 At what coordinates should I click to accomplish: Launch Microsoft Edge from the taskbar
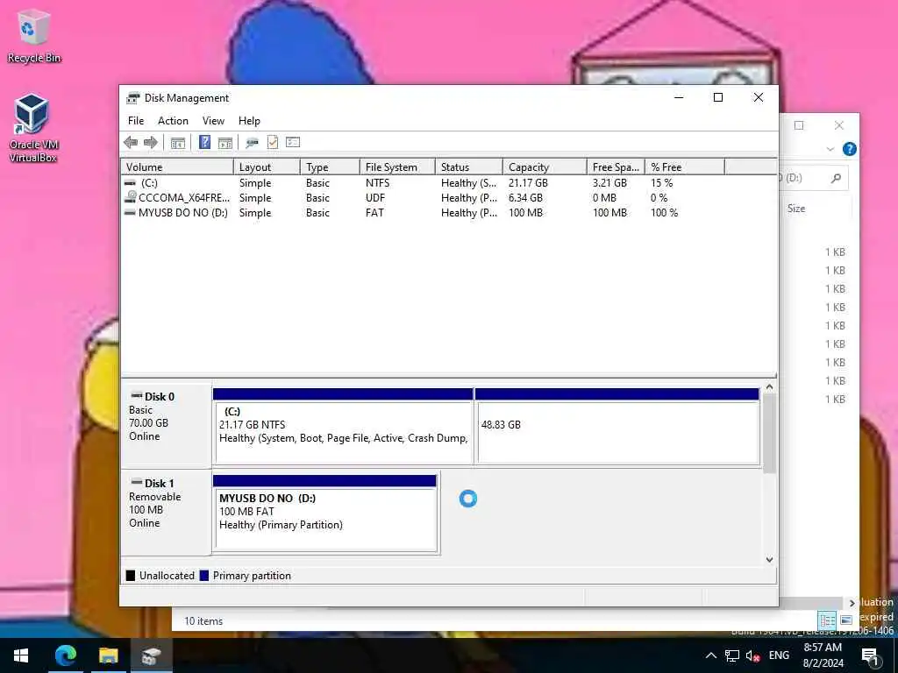pos(65,655)
